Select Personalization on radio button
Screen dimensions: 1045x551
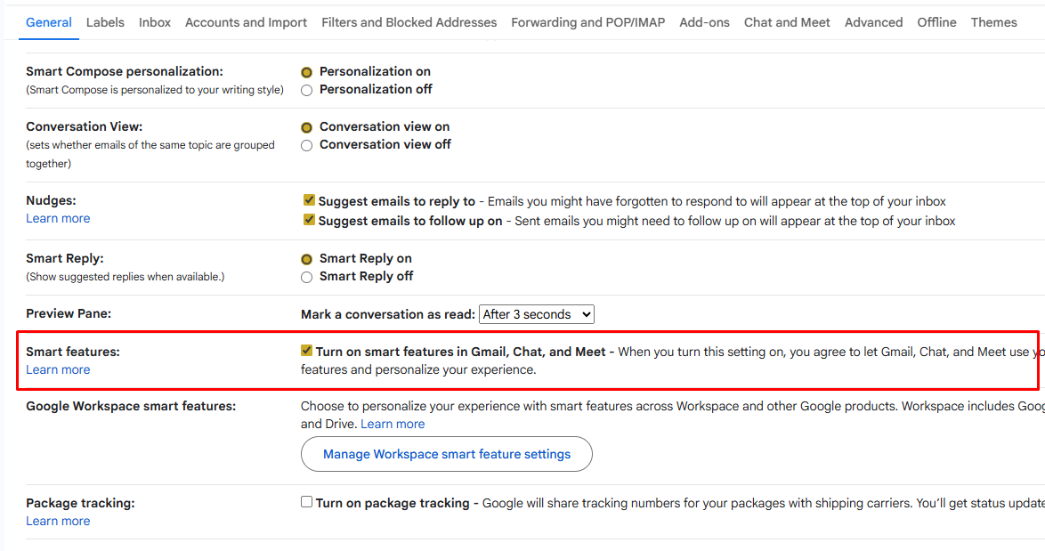(x=307, y=72)
